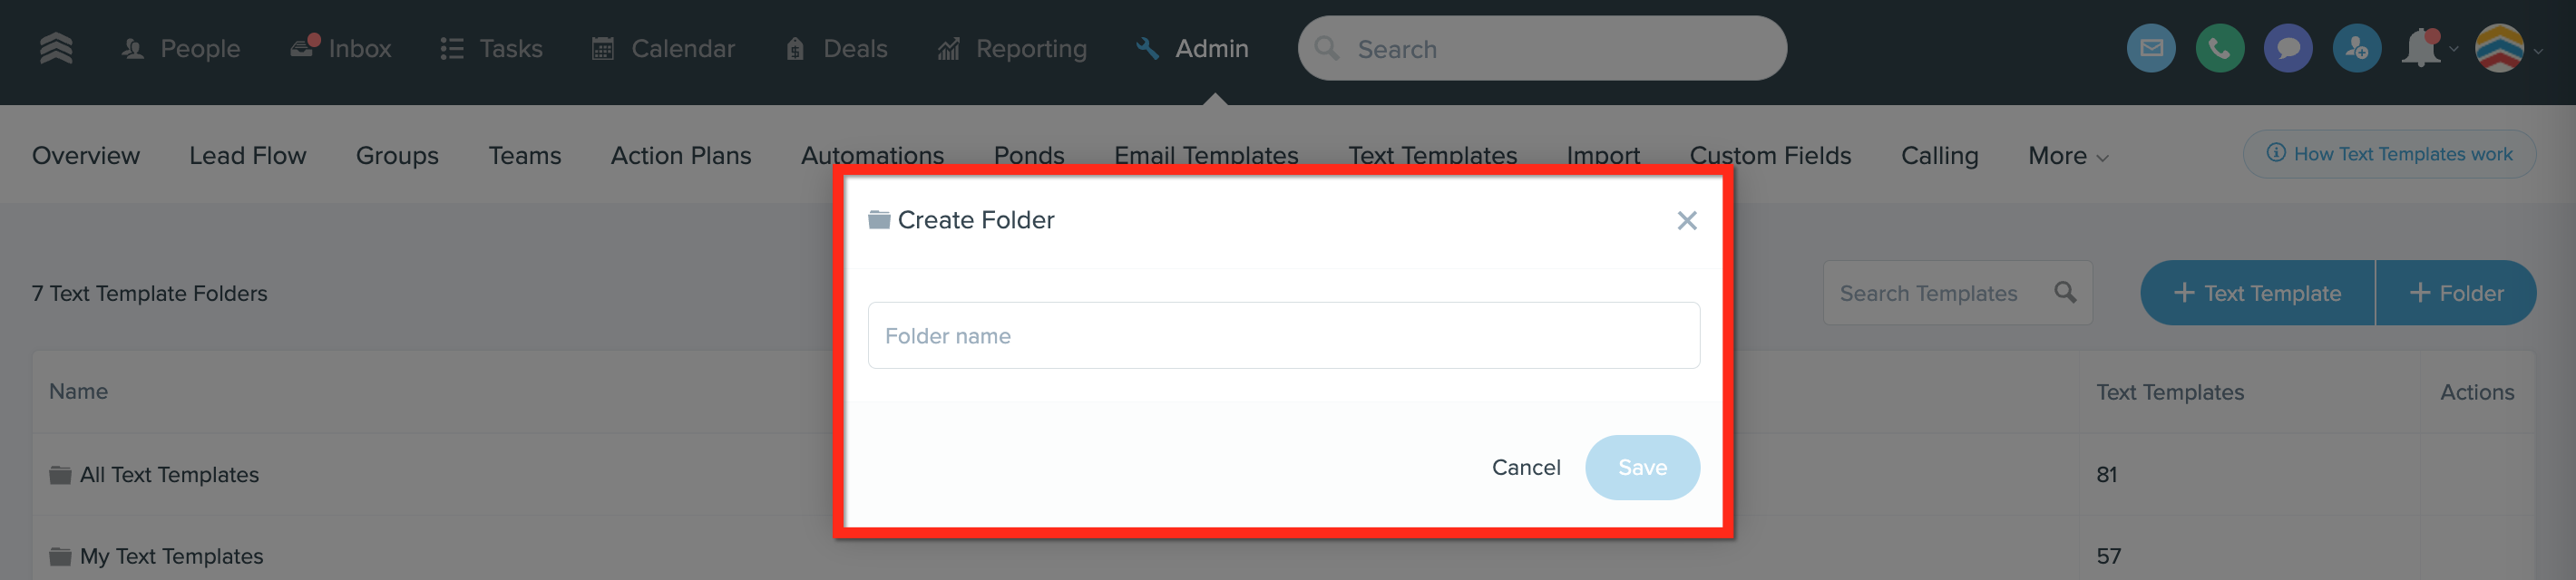2576x580 pixels.
Task: Click the + Text Template button
Action: (x=2256, y=293)
